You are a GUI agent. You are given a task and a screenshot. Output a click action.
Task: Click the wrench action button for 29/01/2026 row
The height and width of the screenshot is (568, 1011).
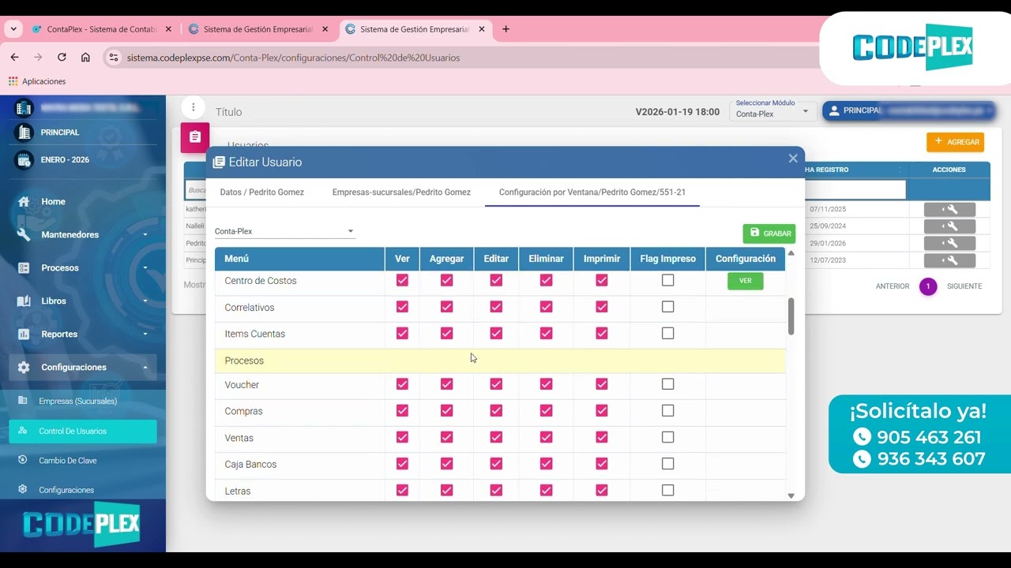949,243
